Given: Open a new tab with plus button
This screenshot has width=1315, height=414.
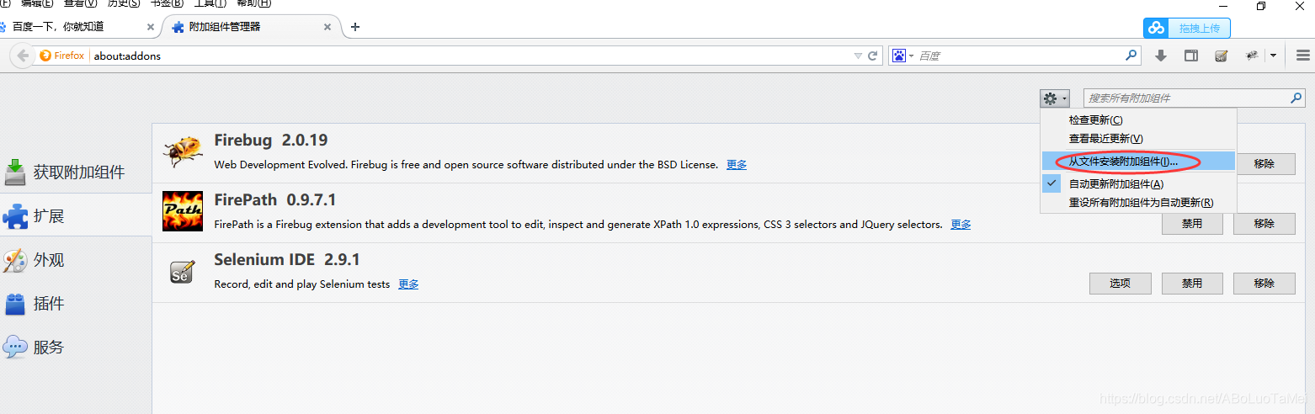Looking at the screenshot, I should (355, 27).
